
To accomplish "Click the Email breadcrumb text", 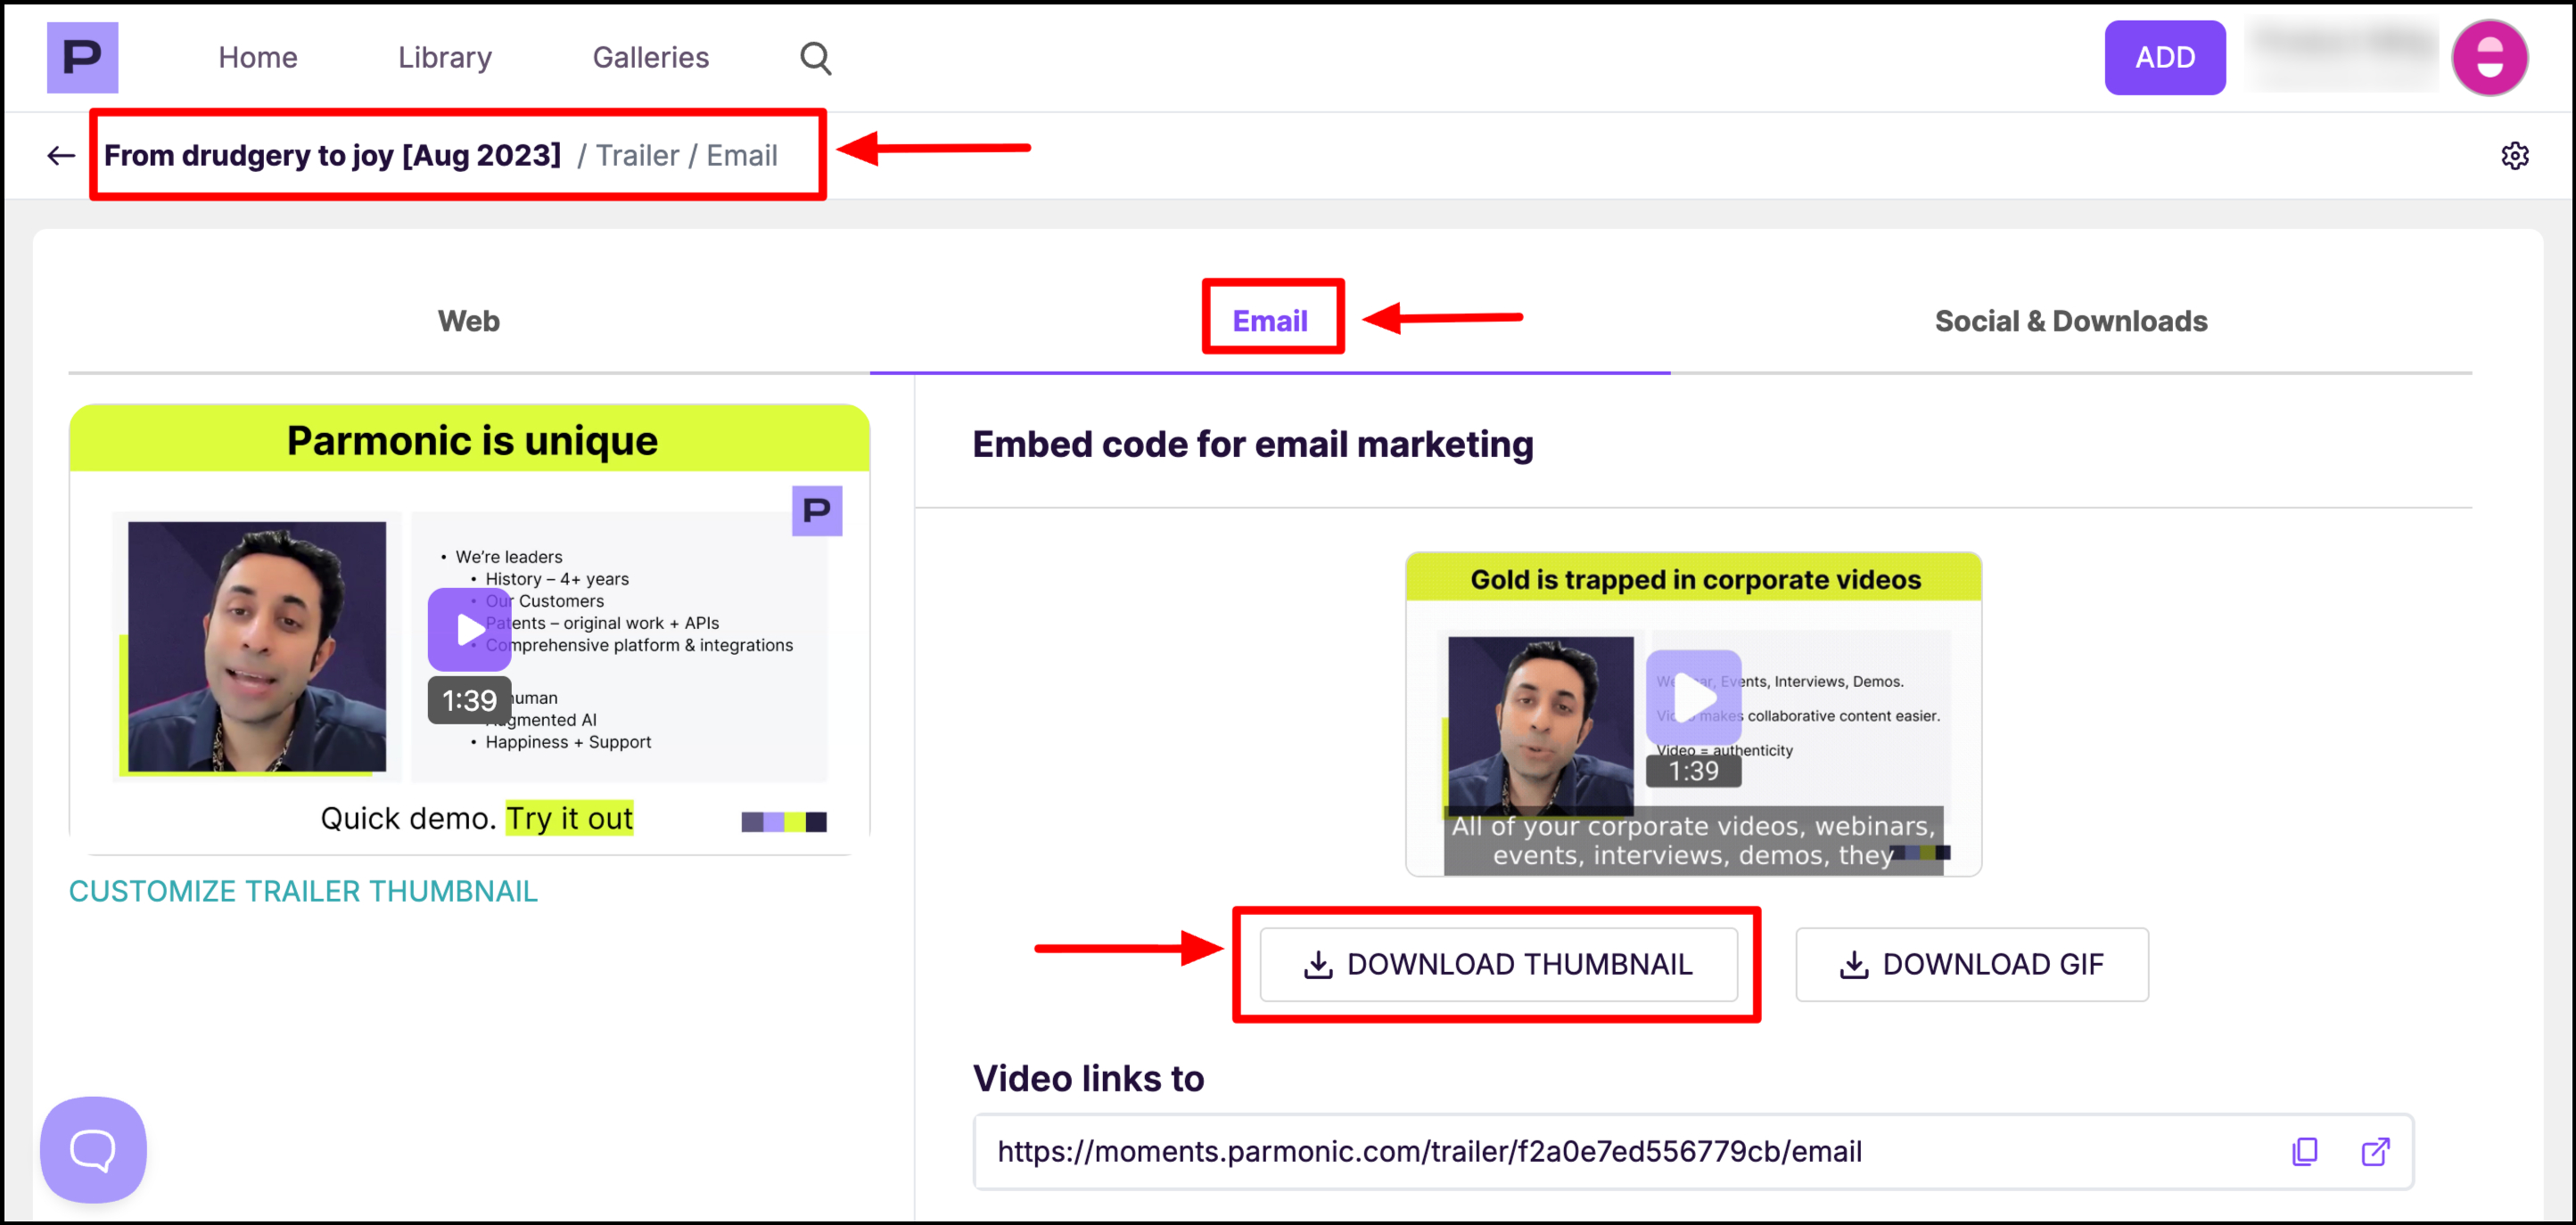I will pyautogui.click(x=741, y=155).
